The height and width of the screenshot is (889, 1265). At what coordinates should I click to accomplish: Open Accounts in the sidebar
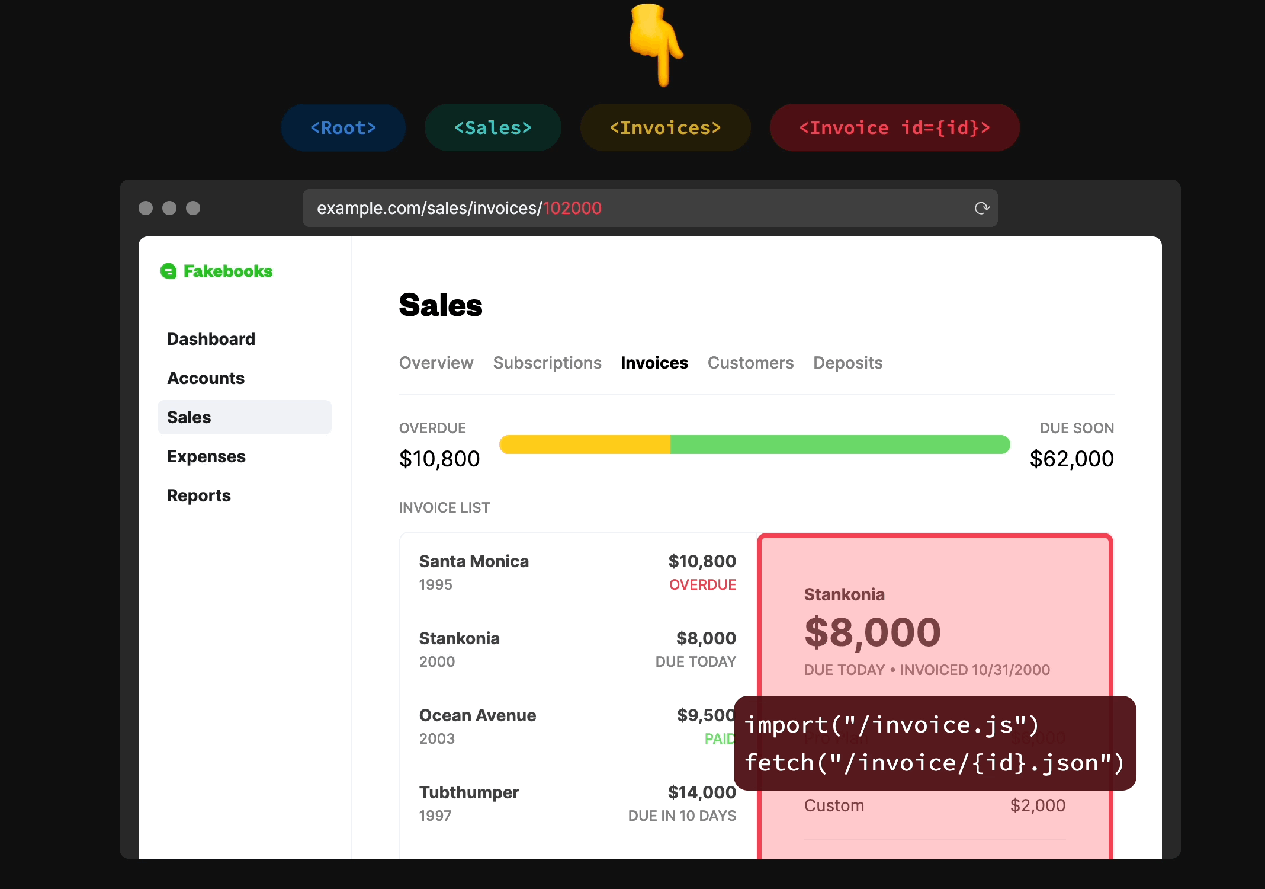pyautogui.click(x=206, y=378)
